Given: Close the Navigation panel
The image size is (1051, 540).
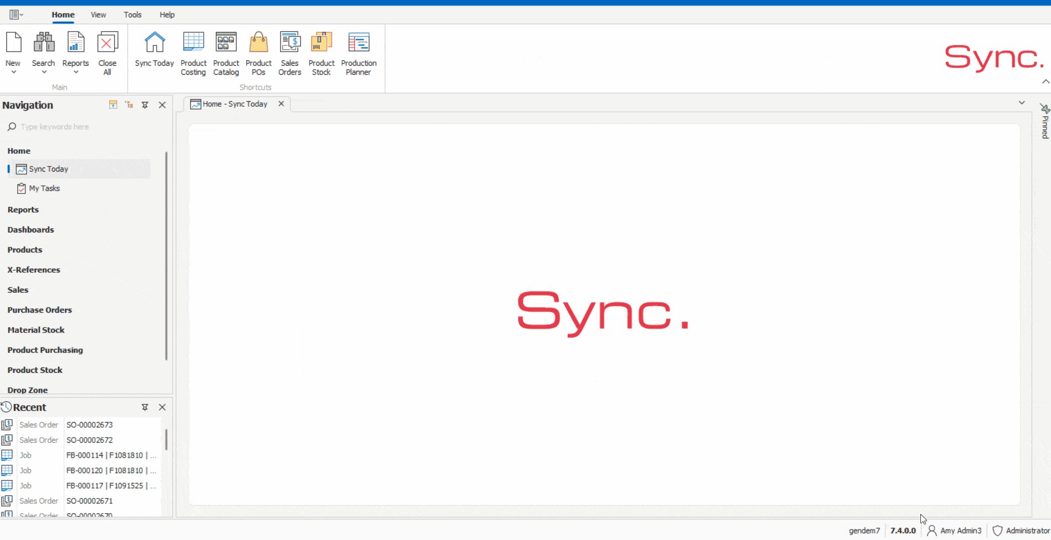Looking at the screenshot, I should (162, 105).
